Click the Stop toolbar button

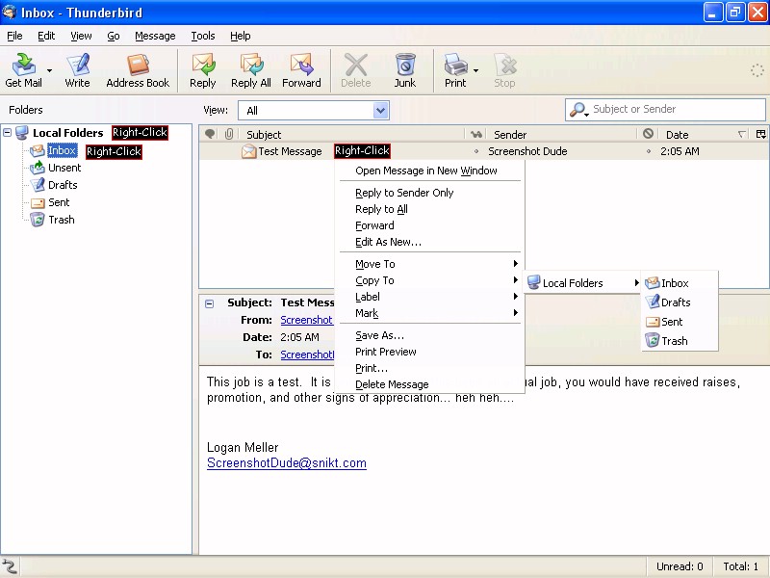(504, 70)
